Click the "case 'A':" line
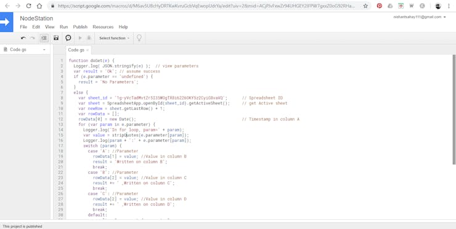The image size is (456, 229). coord(113,151)
